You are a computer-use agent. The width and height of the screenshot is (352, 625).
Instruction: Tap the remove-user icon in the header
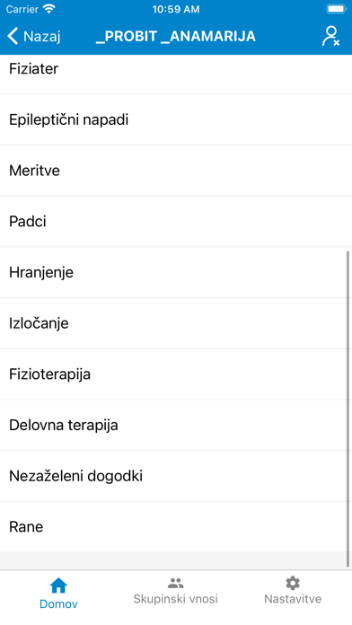pyautogui.click(x=330, y=36)
